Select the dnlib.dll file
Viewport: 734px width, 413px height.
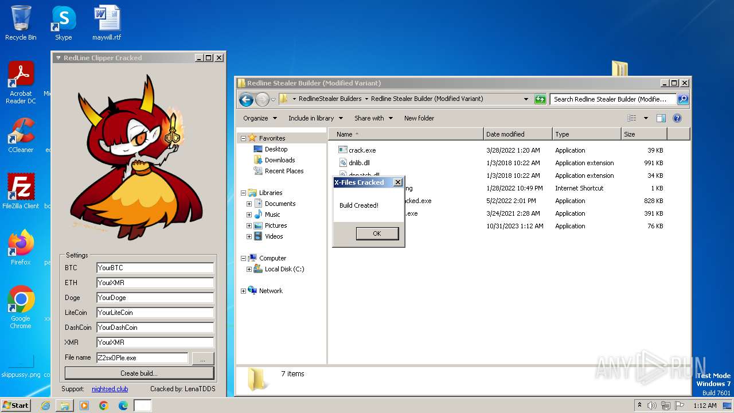click(x=359, y=163)
